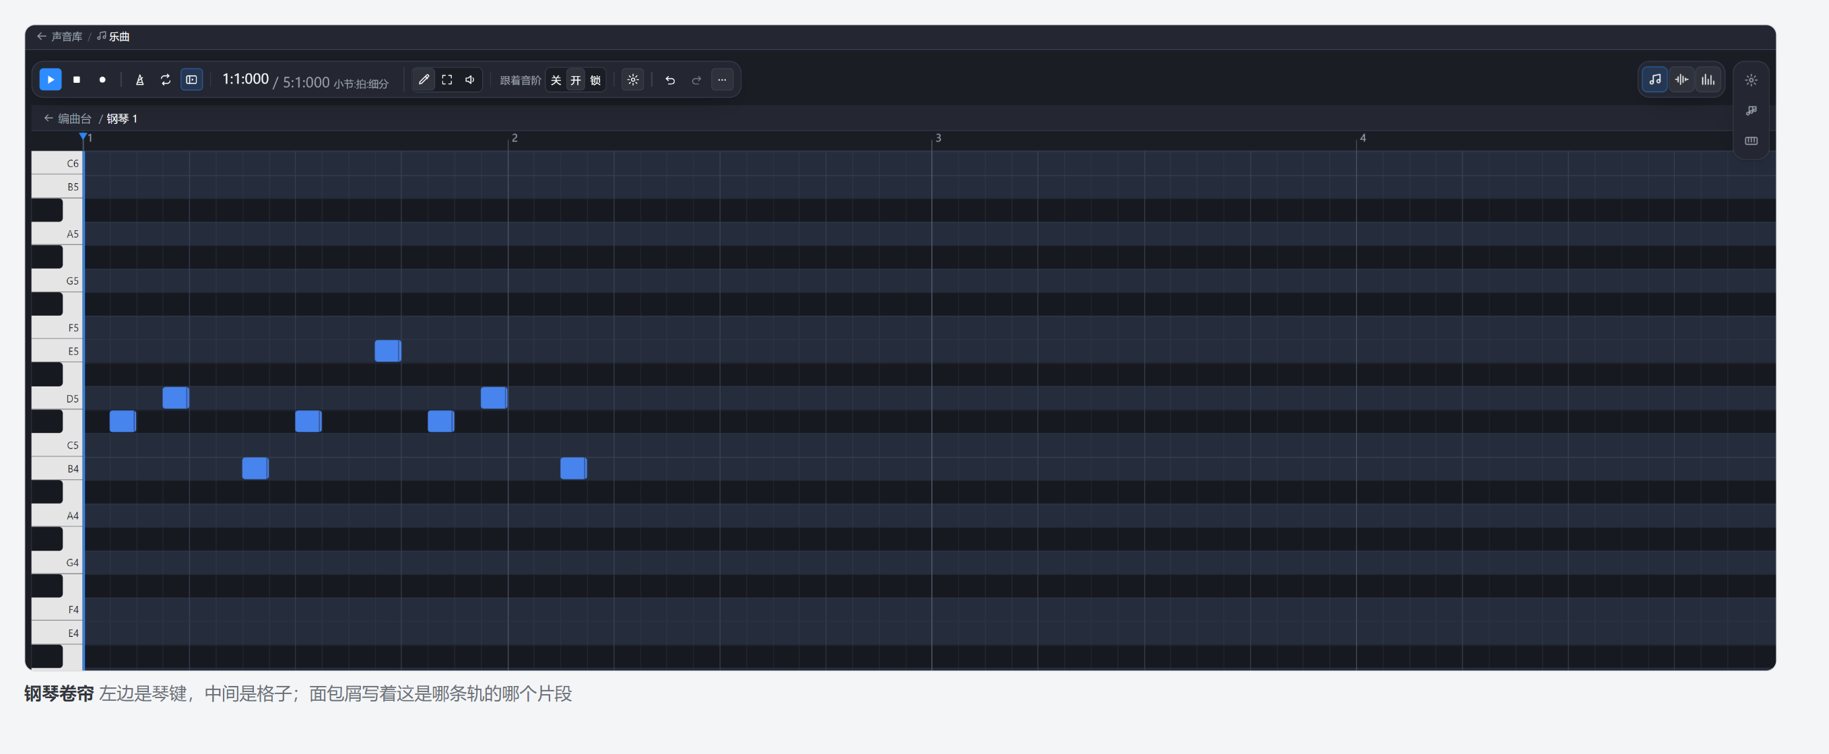The image size is (1829, 754).
Task: Select the first note in bar 1
Action: [x=123, y=421]
